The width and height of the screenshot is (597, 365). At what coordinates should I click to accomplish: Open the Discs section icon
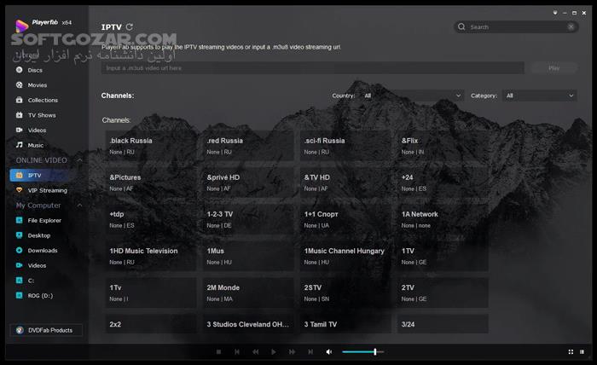click(x=20, y=70)
